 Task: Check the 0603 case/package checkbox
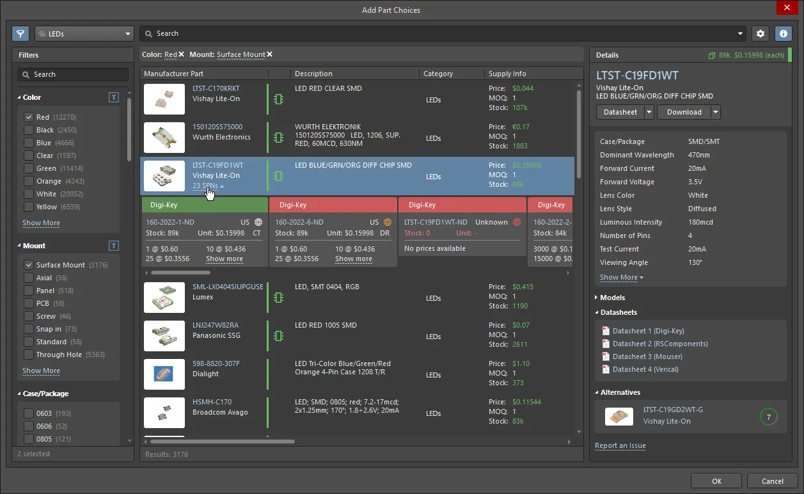click(x=28, y=413)
